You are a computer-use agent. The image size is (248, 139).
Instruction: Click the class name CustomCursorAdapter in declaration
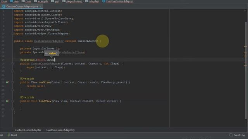(49, 41)
